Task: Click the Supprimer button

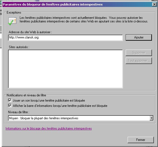Action: pos(139,53)
